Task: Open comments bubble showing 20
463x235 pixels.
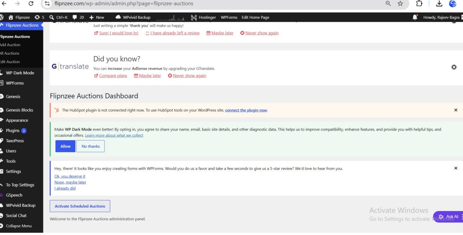Action: pyautogui.click(x=78, y=17)
